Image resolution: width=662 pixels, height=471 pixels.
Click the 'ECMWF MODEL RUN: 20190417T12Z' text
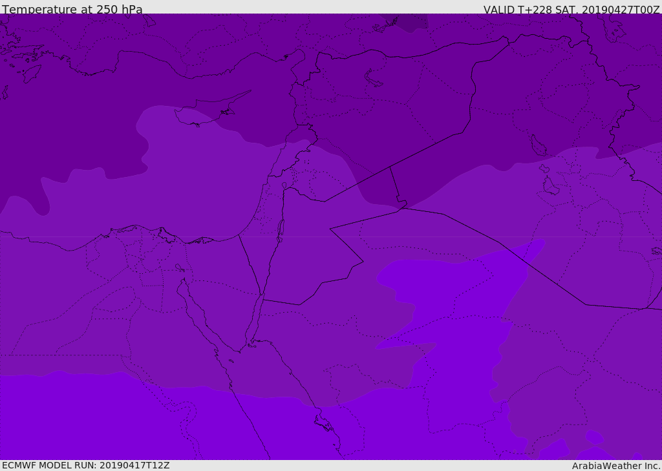coord(86,465)
